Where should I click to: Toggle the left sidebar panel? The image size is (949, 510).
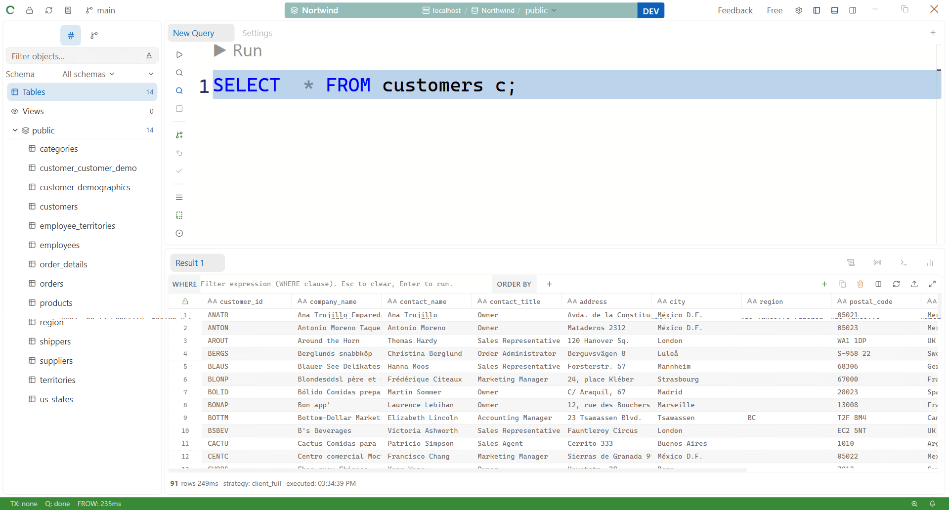pyautogui.click(x=817, y=10)
